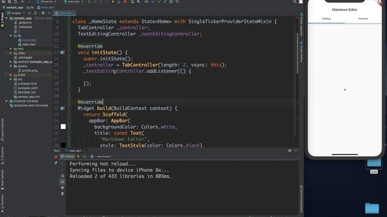Image resolution: width=387 pixels, height=217 pixels.
Task: Click green hot restart icon in Run panel
Action: (x=85, y=157)
